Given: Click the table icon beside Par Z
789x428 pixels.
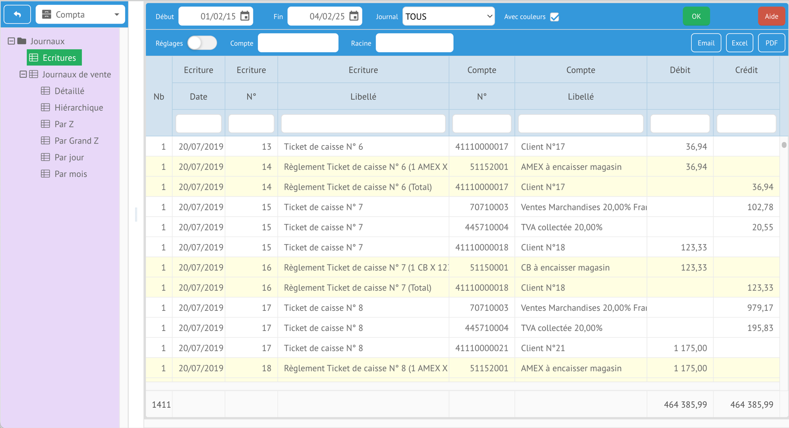Looking at the screenshot, I should 45,124.
